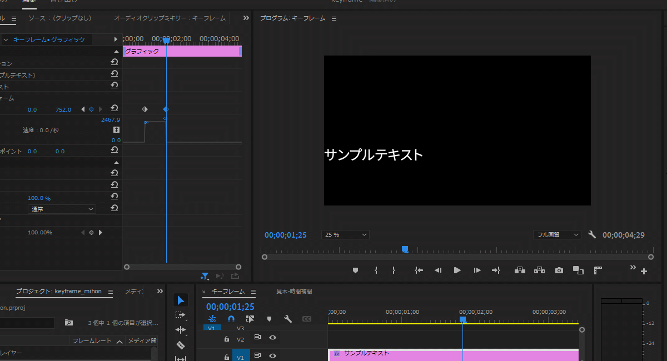Viewport: 667px width, 361px height.
Task: Open Program monitor settings wrench
Action: [x=592, y=235]
